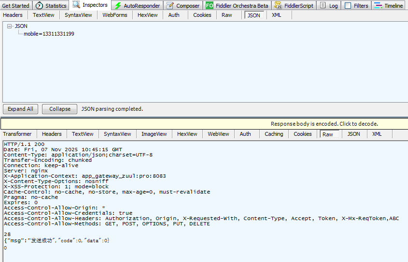Click the JSON parsing completed status text
Image resolution: width=408 pixels, height=262 pixels.
click(x=112, y=109)
